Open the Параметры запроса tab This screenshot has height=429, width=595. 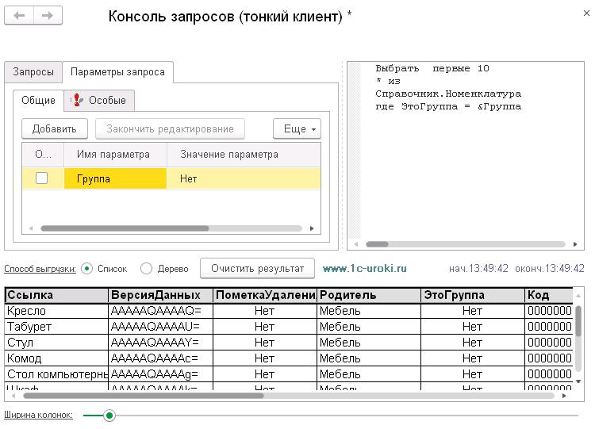[117, 71]
